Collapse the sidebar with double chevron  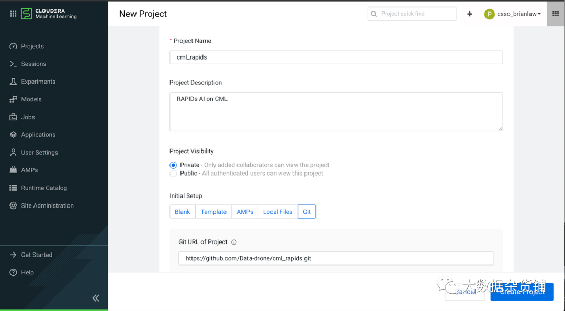coord(96,298)
